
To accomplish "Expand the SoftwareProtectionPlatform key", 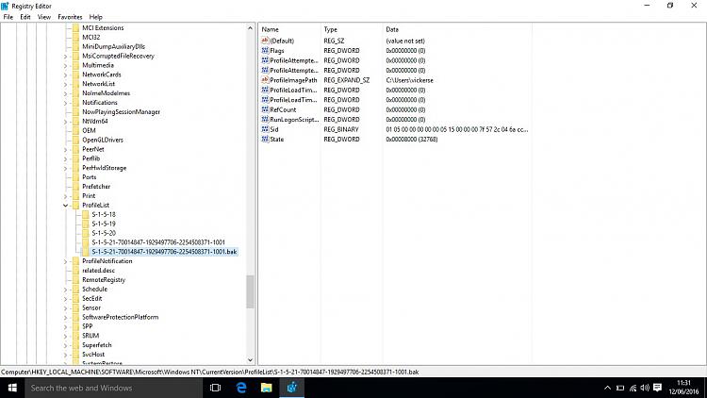I will click(x=66, y=317).
